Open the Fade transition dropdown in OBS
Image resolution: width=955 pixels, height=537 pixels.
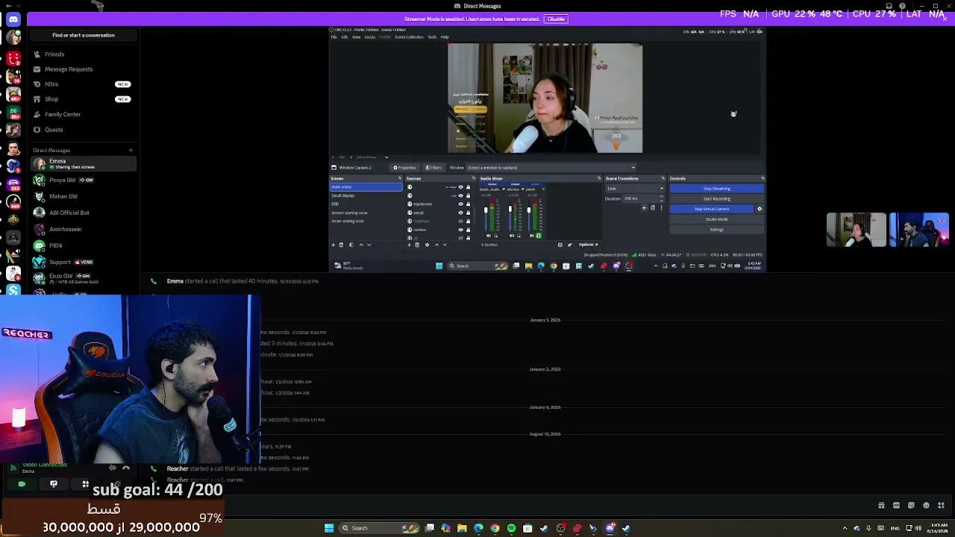point(634,189)
